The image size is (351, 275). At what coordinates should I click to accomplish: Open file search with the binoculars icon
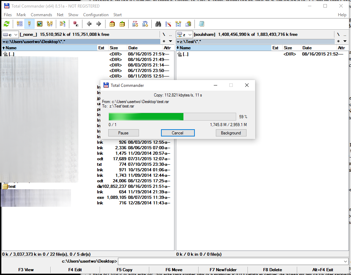click(x=158, y=24)
